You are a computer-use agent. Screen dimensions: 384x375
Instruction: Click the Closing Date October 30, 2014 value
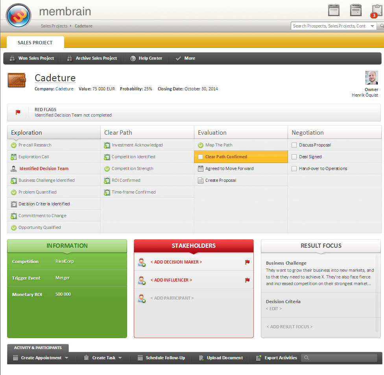point(201,89)
